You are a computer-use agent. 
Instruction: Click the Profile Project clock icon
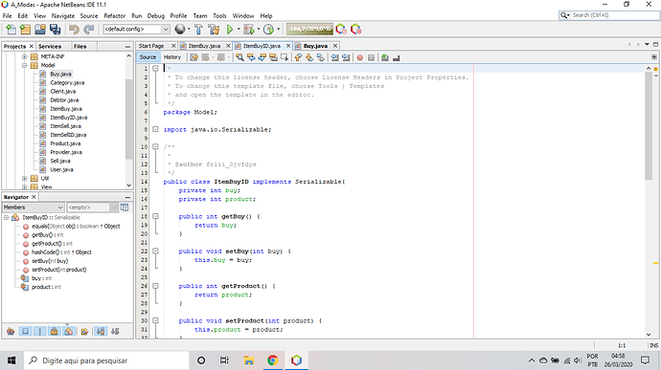268,29
